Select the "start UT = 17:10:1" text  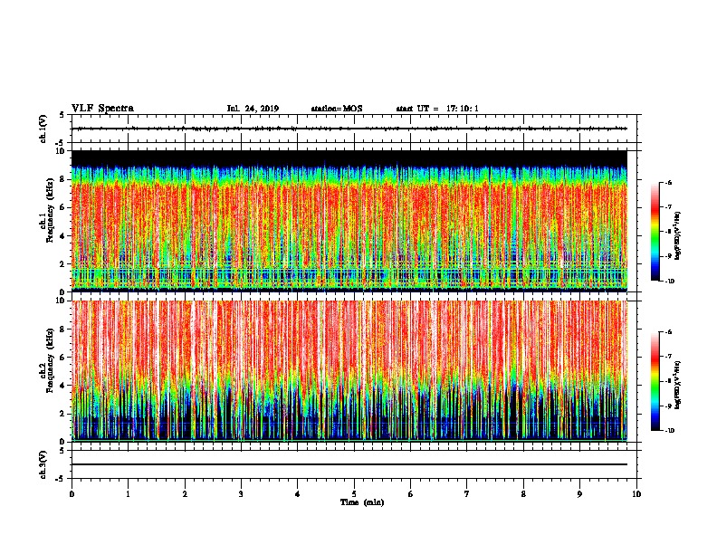tap(437, 109)
